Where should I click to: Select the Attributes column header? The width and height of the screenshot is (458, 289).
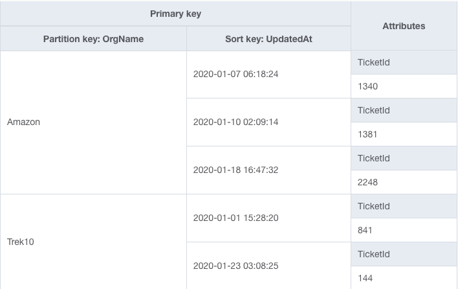(x=404, y=26)
